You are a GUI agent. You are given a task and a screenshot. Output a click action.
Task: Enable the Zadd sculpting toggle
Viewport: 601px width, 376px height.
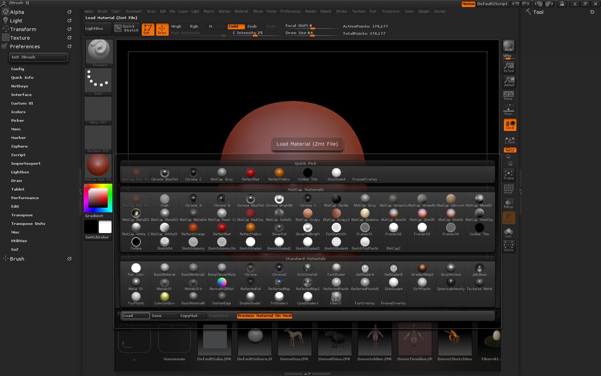[x=235, y=26]
